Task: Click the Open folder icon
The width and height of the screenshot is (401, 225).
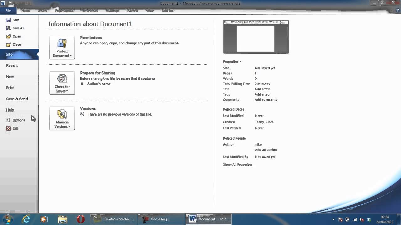Action: click(x=8, y=36)
